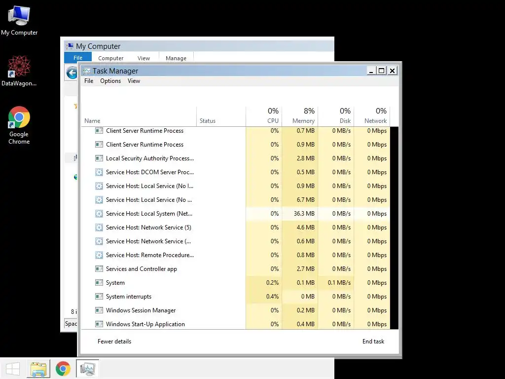
Task: Switch to the Manage tab in My Computer
Action: (176, 58)
